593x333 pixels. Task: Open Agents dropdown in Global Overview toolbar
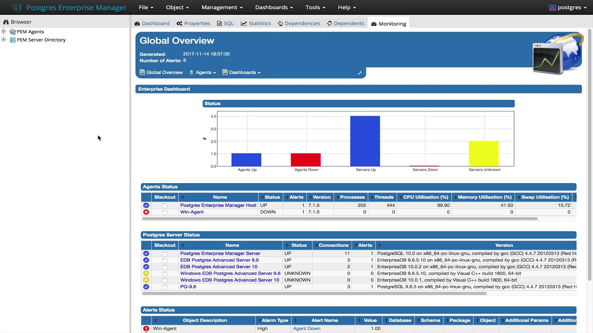tap(202, 73)
